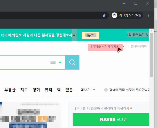The image size is (157, 128).
Task: Open the 책 menu item
Action: (x=59, y=90)
